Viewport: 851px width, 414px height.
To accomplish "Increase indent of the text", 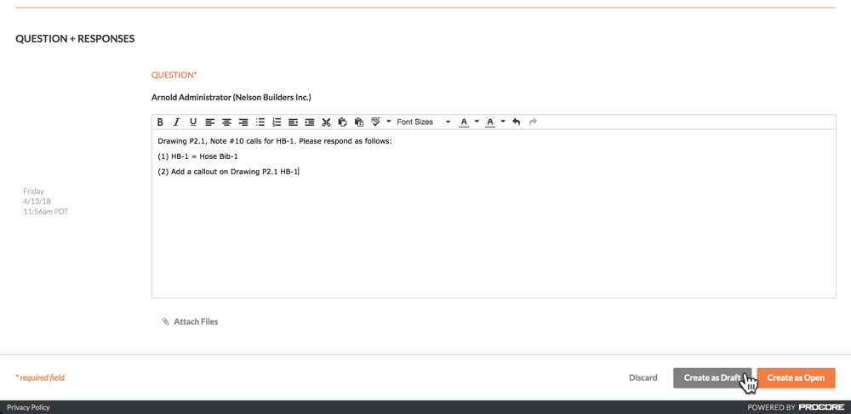I will pyautogui.click(x=310, y=122).
